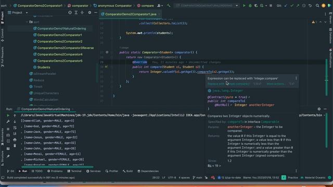Commit changes with Git checkmark icon
Image resolution: width=333 pixels, height=187 pixels.
(292, 6)
